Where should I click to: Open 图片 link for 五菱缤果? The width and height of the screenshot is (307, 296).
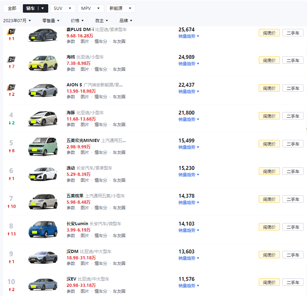pyautogui.click(x=84, y=208)
